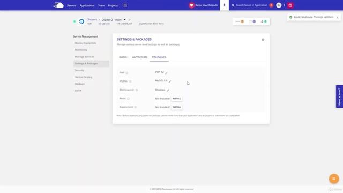Viewport: 343px width, 193px height.
Task: Open SMTP in the sidebar
Action: pyautogui.click(x=78, y=91)
